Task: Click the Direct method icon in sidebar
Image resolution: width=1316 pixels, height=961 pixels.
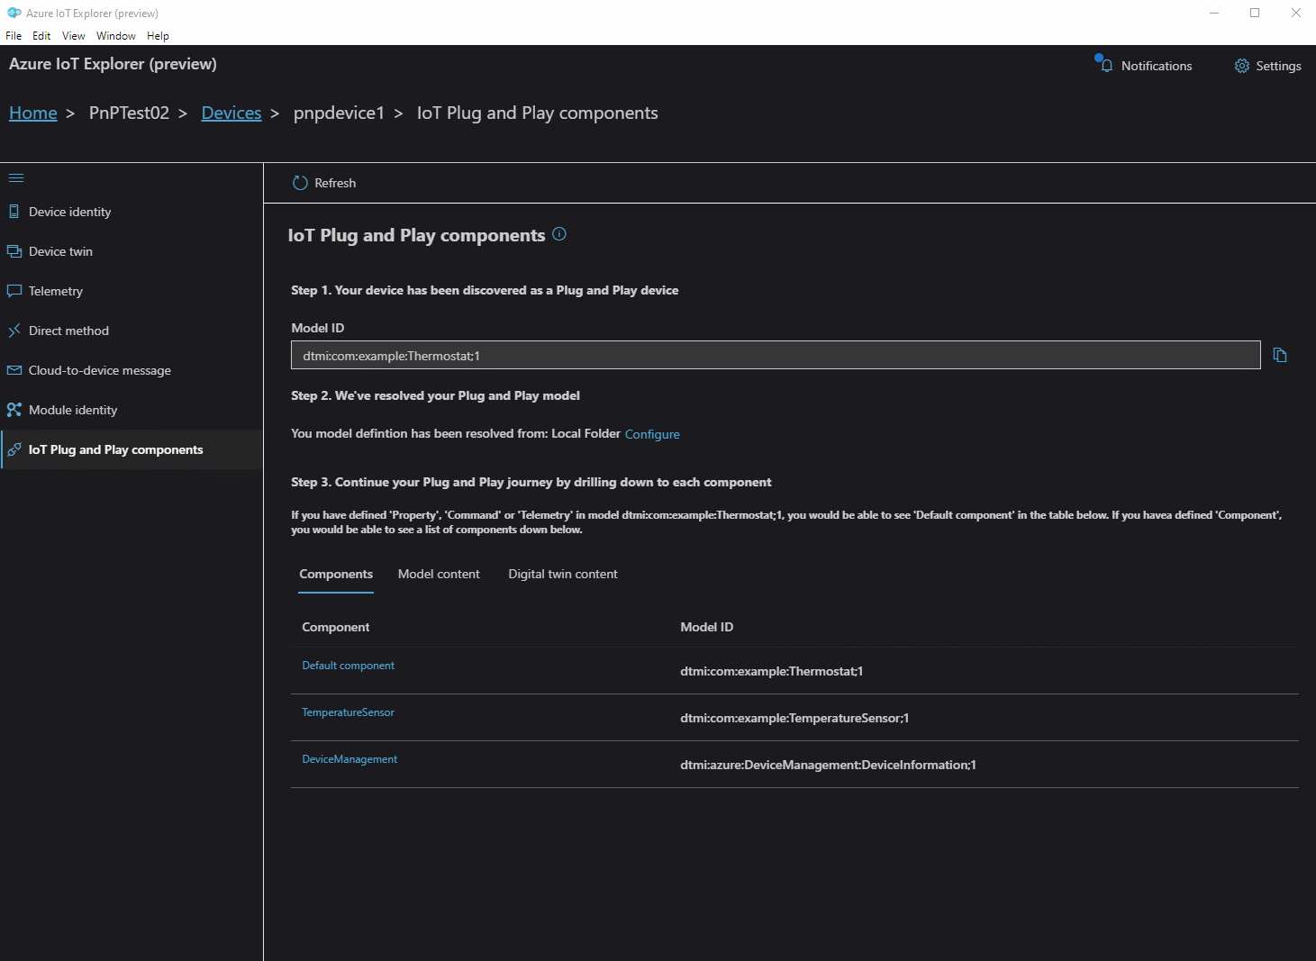Action: click(x=14, y=331)
